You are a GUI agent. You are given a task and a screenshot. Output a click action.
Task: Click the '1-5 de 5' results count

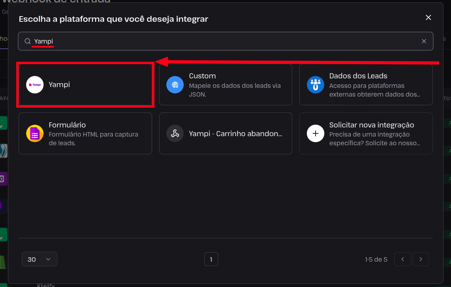376,259
